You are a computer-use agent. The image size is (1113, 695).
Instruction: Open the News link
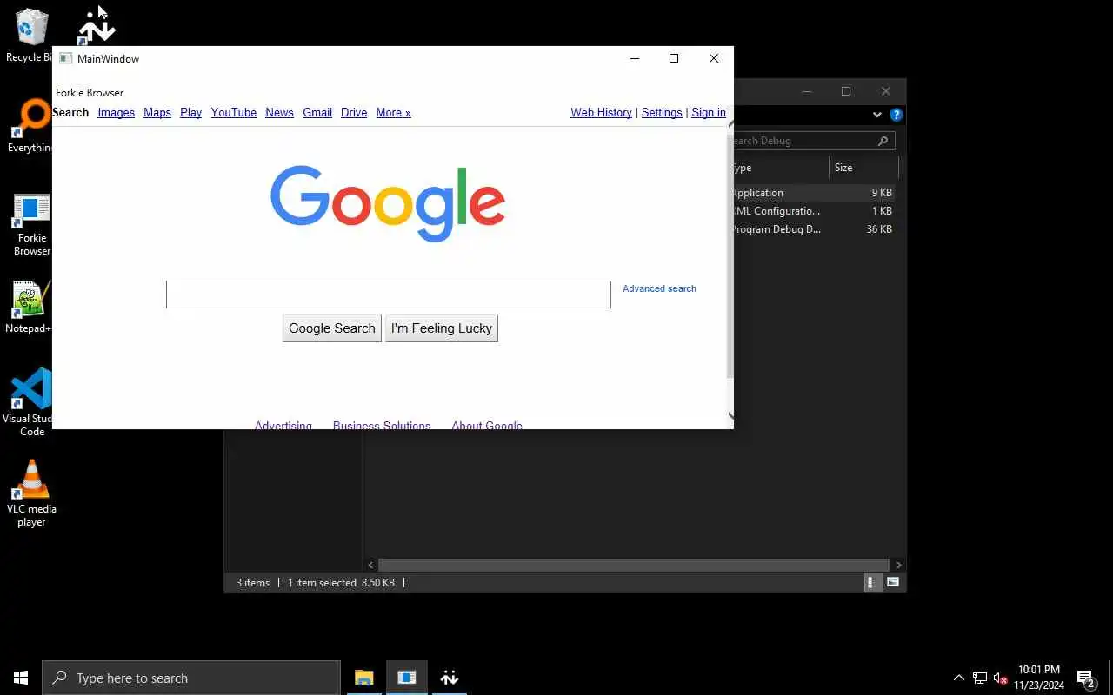(x=279, y=112)
